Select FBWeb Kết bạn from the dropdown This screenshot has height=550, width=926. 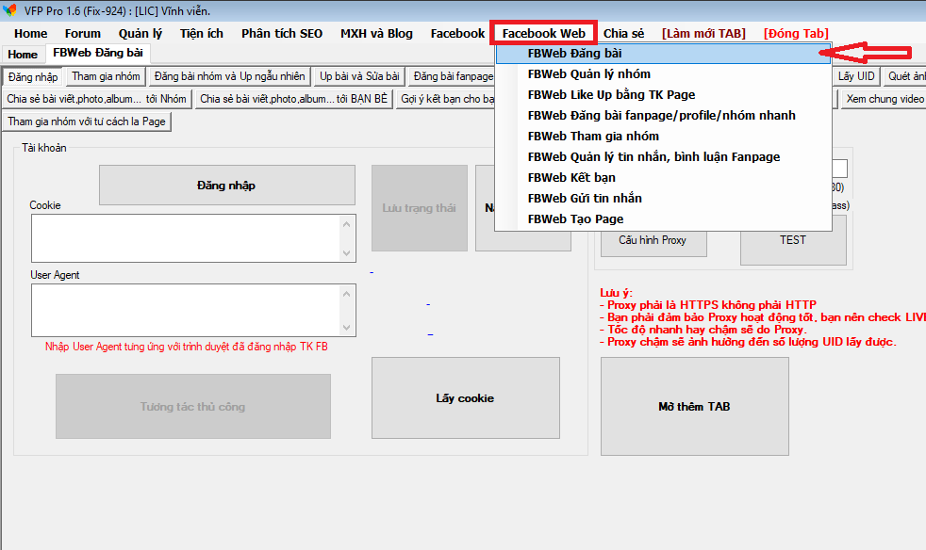pos(573,178)
